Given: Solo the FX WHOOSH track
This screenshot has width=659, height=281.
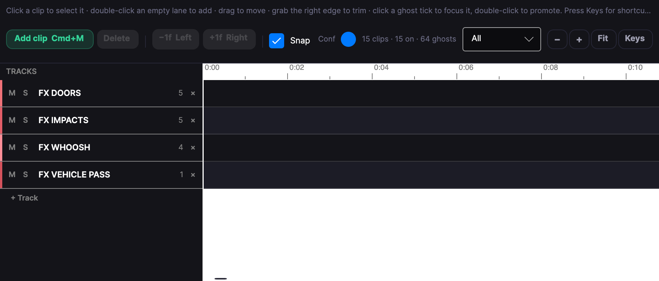Looking at the screenshot, I should pyautogui.click(x=25, y=147).
